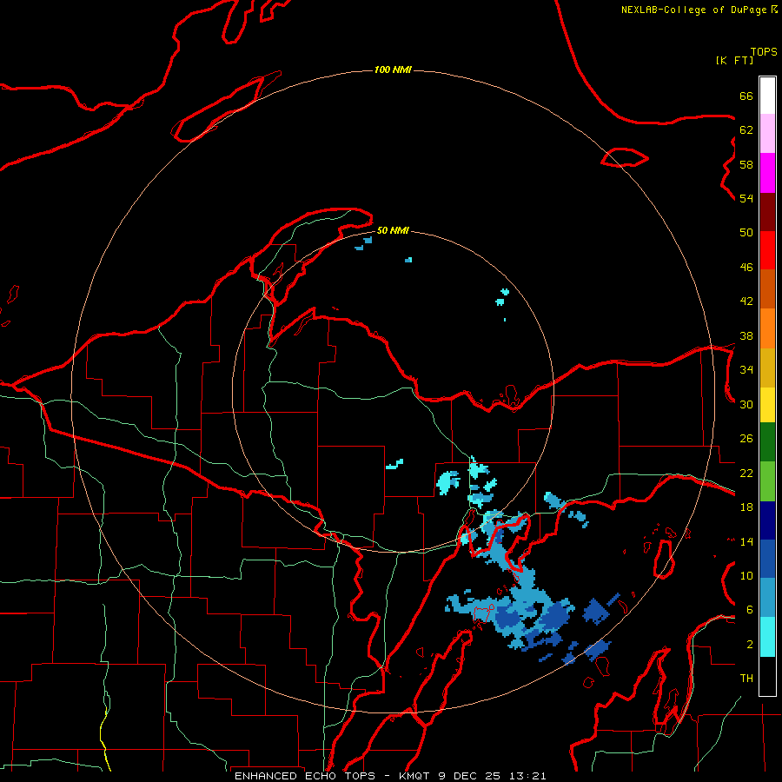Viewport: 782px width, 782px height.
Task: Click the "62" legend value
Action: [x=746, y=130]
